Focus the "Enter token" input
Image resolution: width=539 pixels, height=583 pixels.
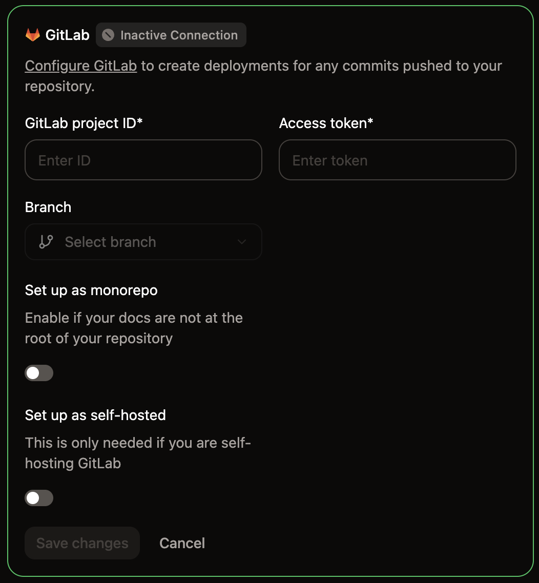click(x=397, y=160)
